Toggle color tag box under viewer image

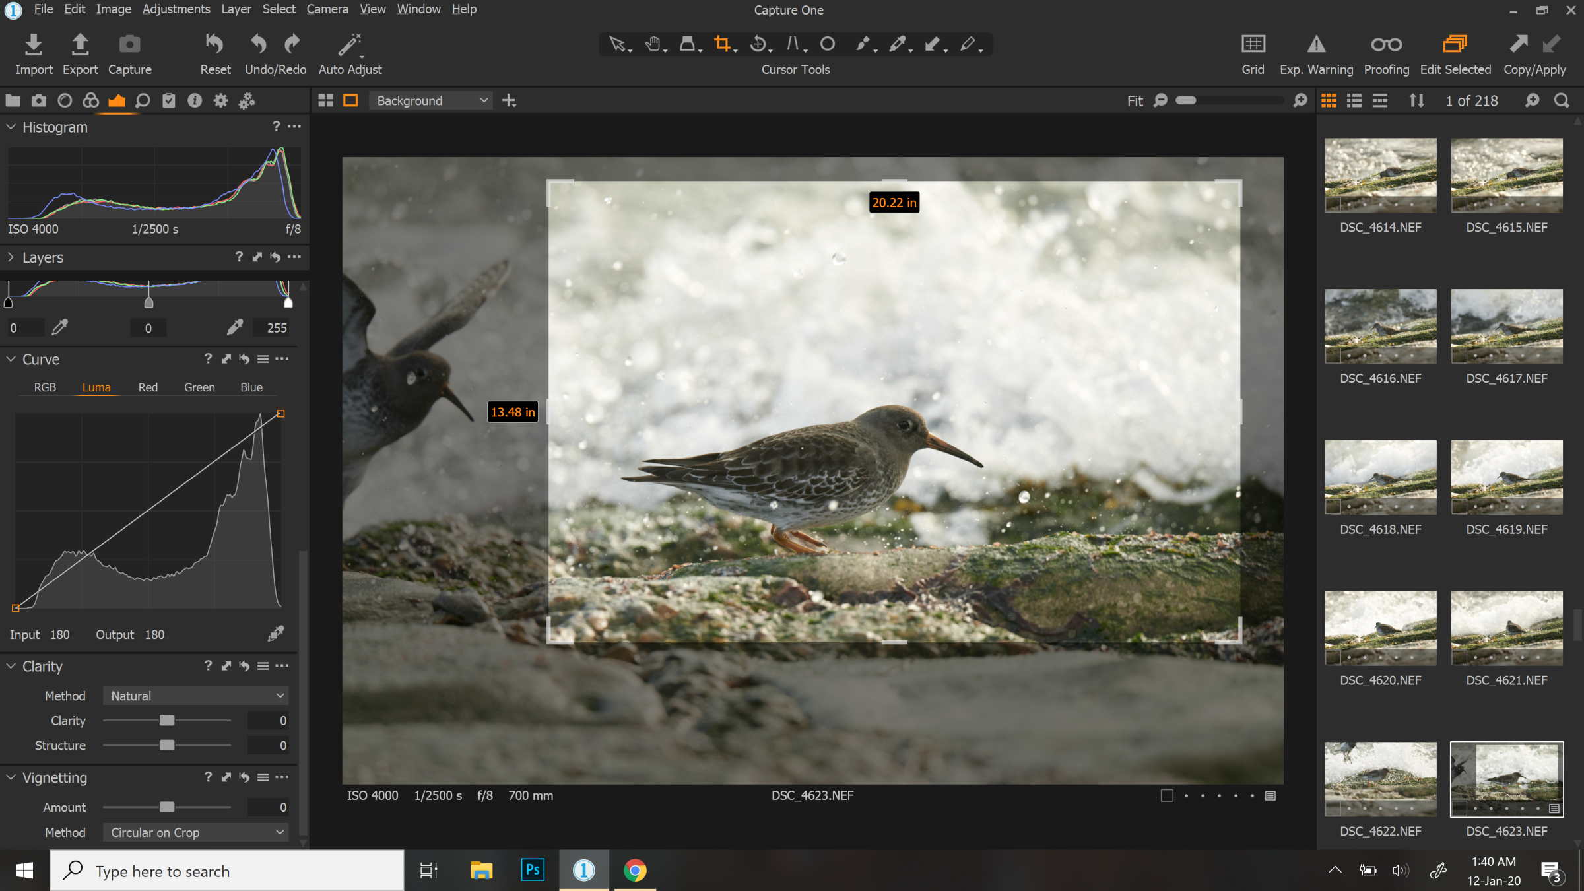[x=1167, y=795]
